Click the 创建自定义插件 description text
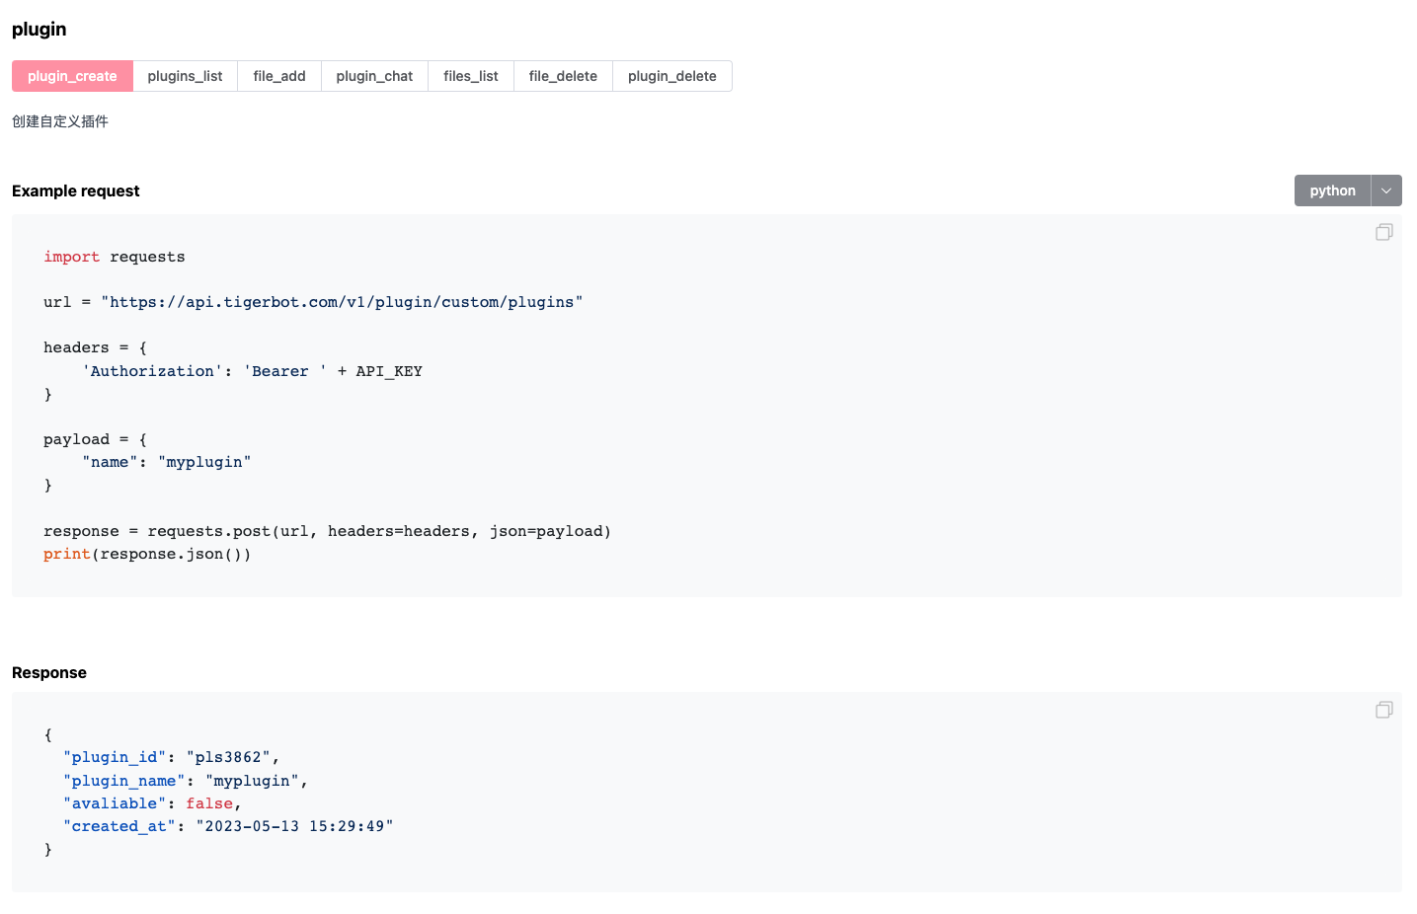1417x914 pixels. click(x=59, y=120)
